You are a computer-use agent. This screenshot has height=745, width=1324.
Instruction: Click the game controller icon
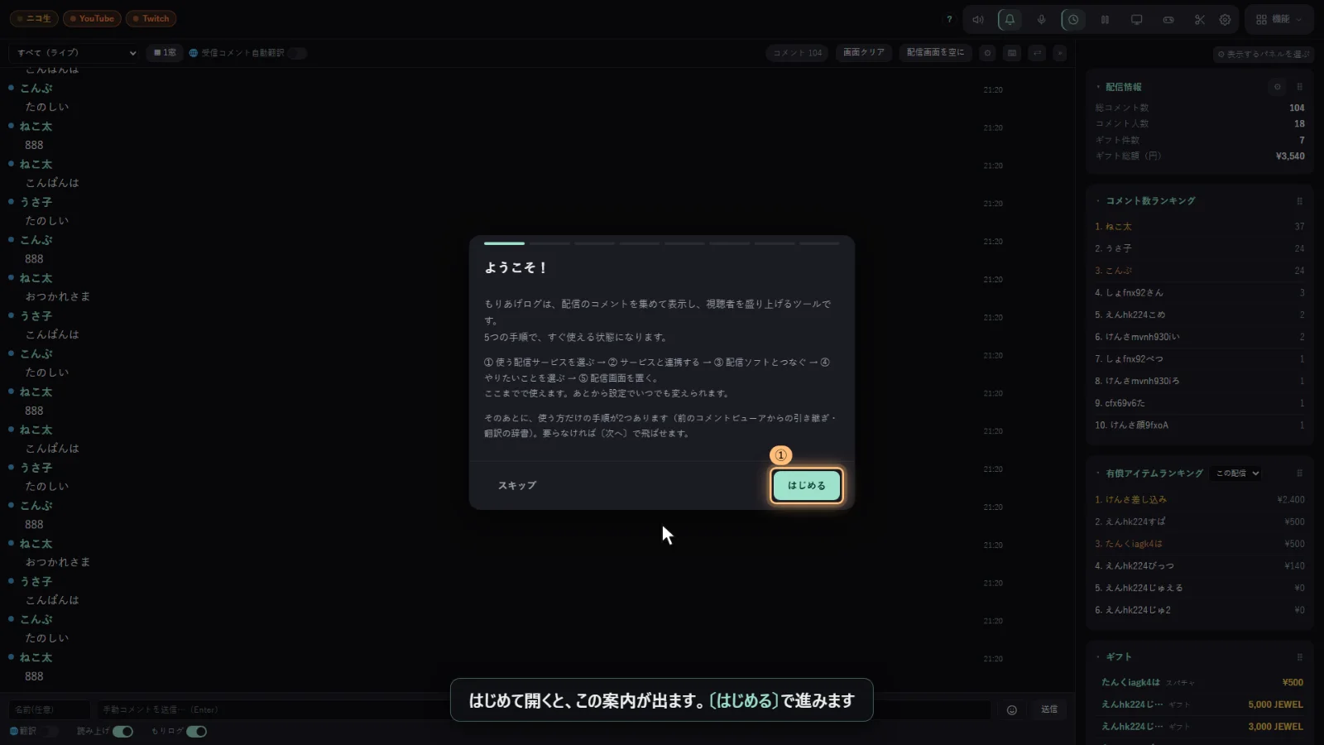click(x=1168, y=20)
